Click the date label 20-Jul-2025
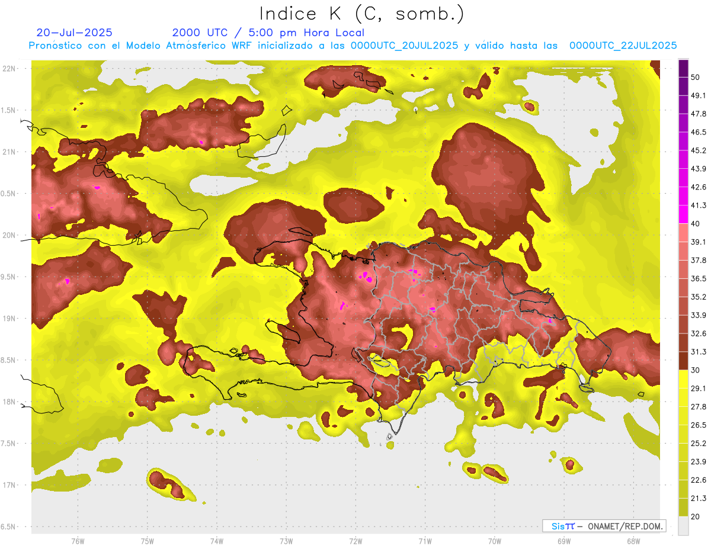Image resolution: width=711 pixels, height=549 pixels. click(x=74, y=33)
